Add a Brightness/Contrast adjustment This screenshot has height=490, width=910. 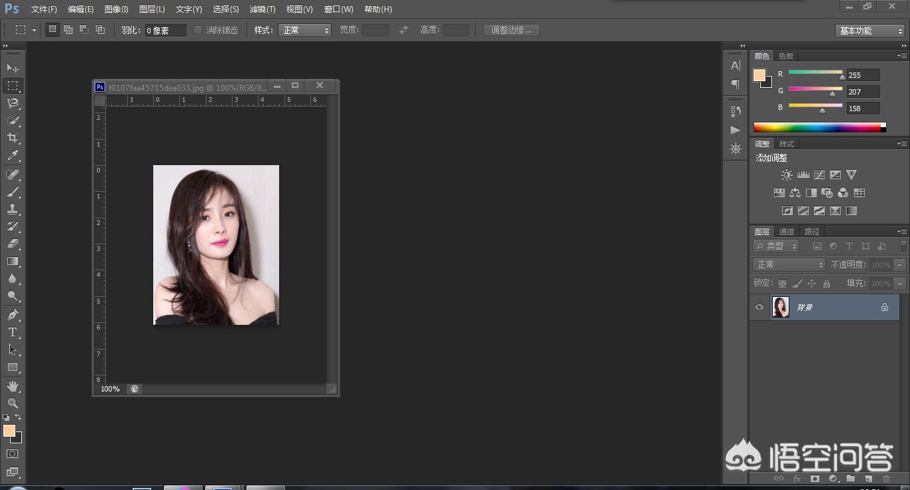tap(787, 175)
